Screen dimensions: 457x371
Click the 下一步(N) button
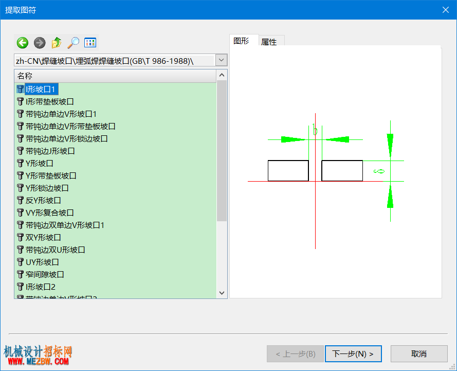click(353, 354)
